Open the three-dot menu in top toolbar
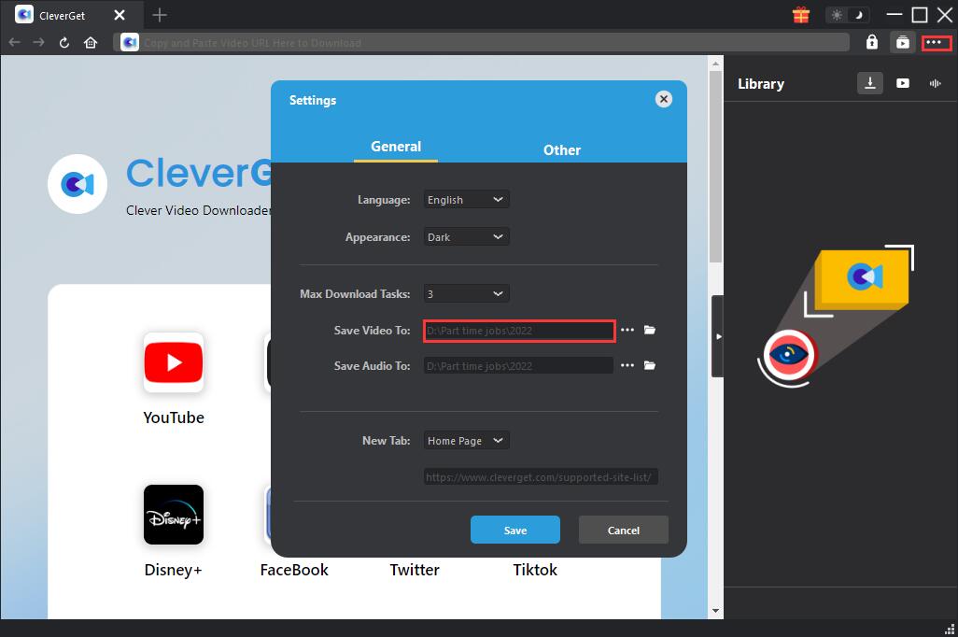This screenshot has height=637, width=958. [x=935, y=42]
